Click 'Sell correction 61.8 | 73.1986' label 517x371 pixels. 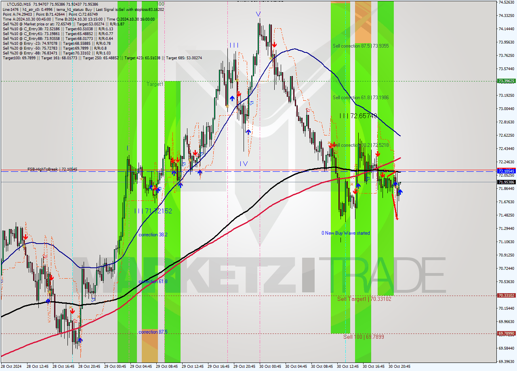[361, 98]
